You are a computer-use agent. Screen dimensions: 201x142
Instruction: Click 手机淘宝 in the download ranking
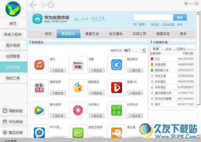(160, 87)
